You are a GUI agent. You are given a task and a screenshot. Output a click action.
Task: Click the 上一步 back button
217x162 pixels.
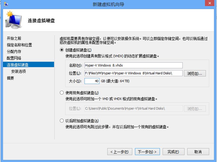(x=120, y=152)
